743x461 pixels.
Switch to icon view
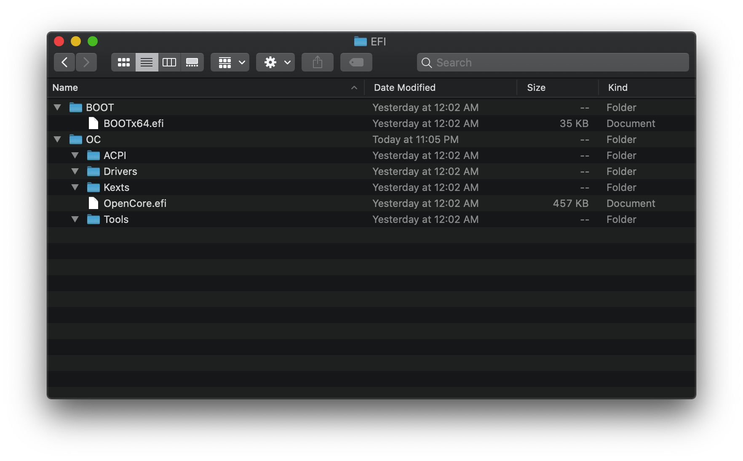pyautogui.click(x=123, y=62)
